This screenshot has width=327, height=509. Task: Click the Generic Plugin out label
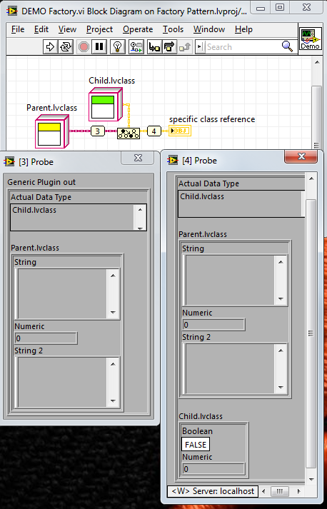(x=41, y=182)
